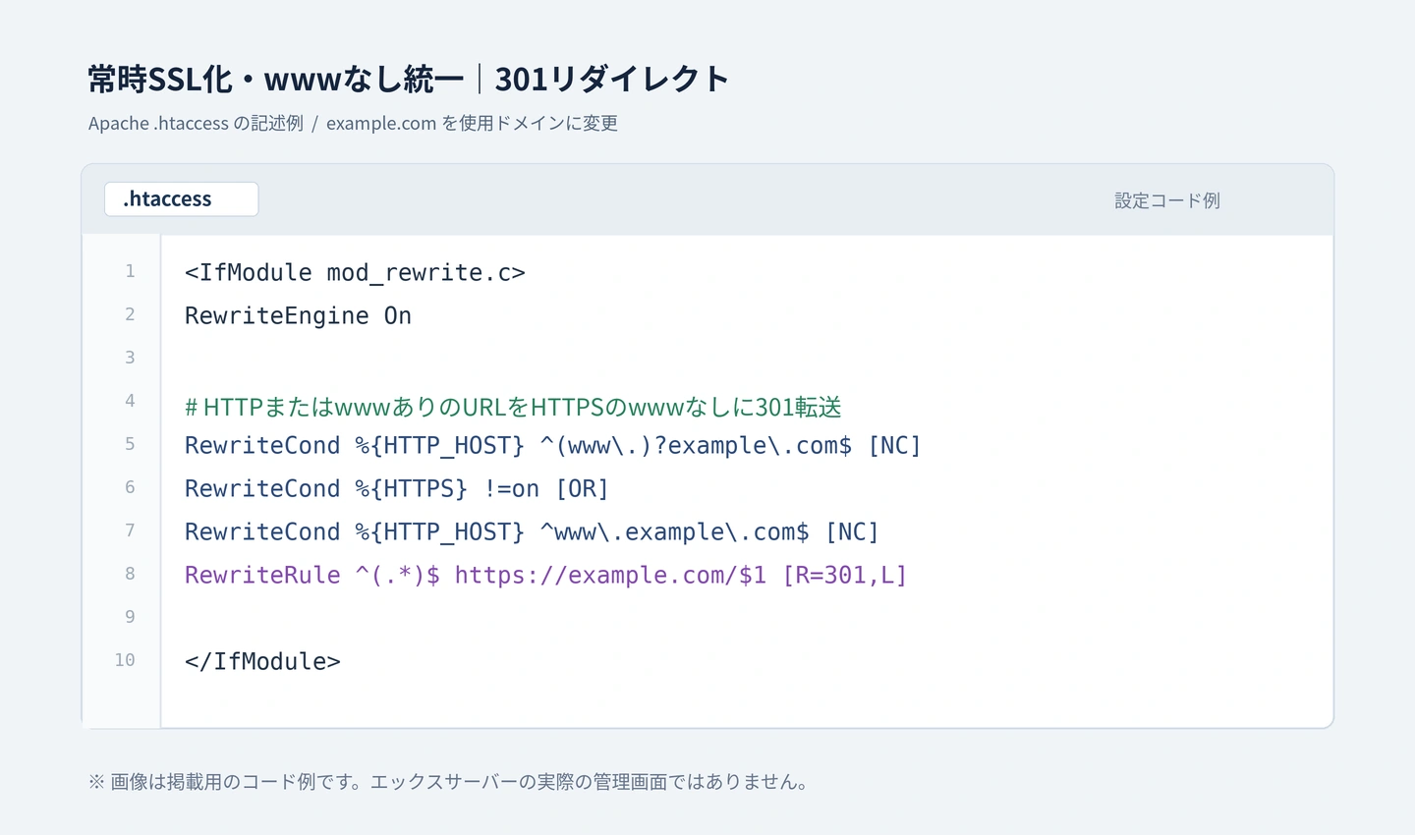Click the subtitle starting with Apache .htaccess の記述例
The width and height of the screenshot is (1415, 835).
pyautogui.click(x=353, y=124)
